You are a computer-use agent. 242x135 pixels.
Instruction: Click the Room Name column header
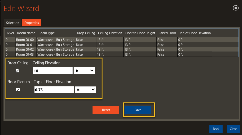coord(26,33)
